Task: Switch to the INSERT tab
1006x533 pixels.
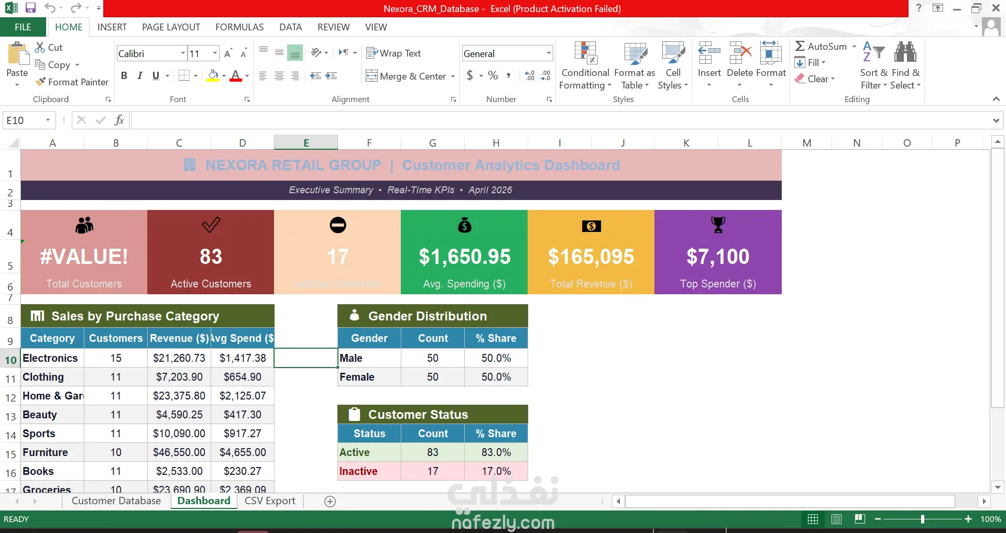Action: [112, 27]
